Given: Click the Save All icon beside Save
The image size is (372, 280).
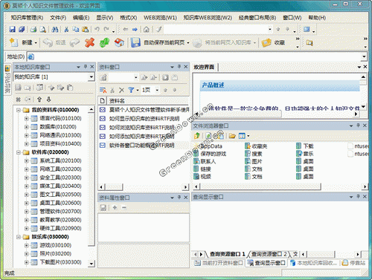Looking at the screenshot, I should tap(22, 29).
